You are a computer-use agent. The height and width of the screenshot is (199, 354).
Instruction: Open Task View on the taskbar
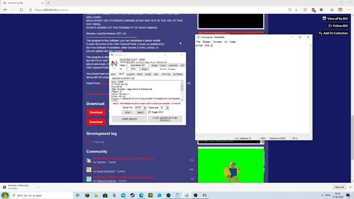77,195
